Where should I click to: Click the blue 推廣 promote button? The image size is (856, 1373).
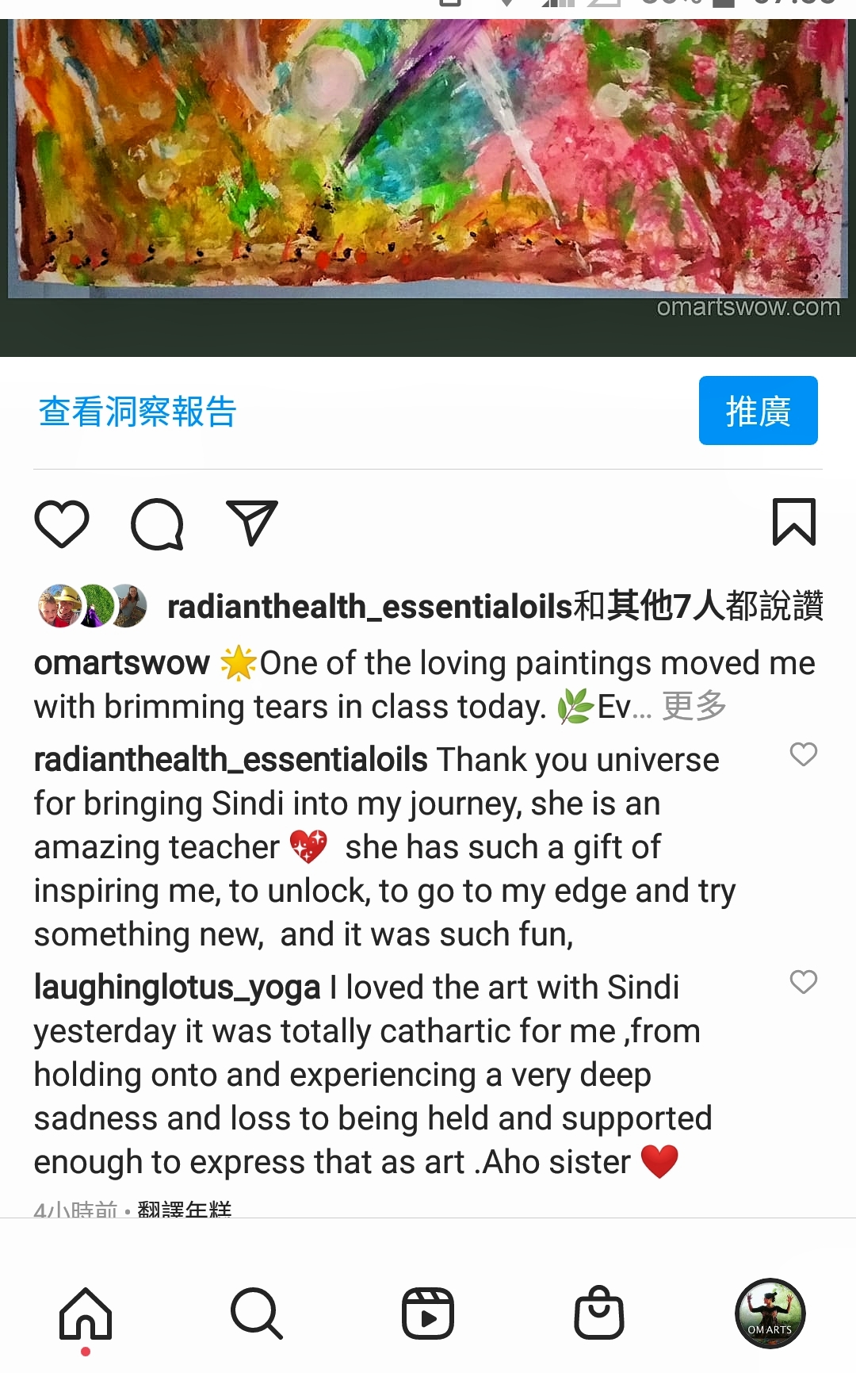pos(759,410)
